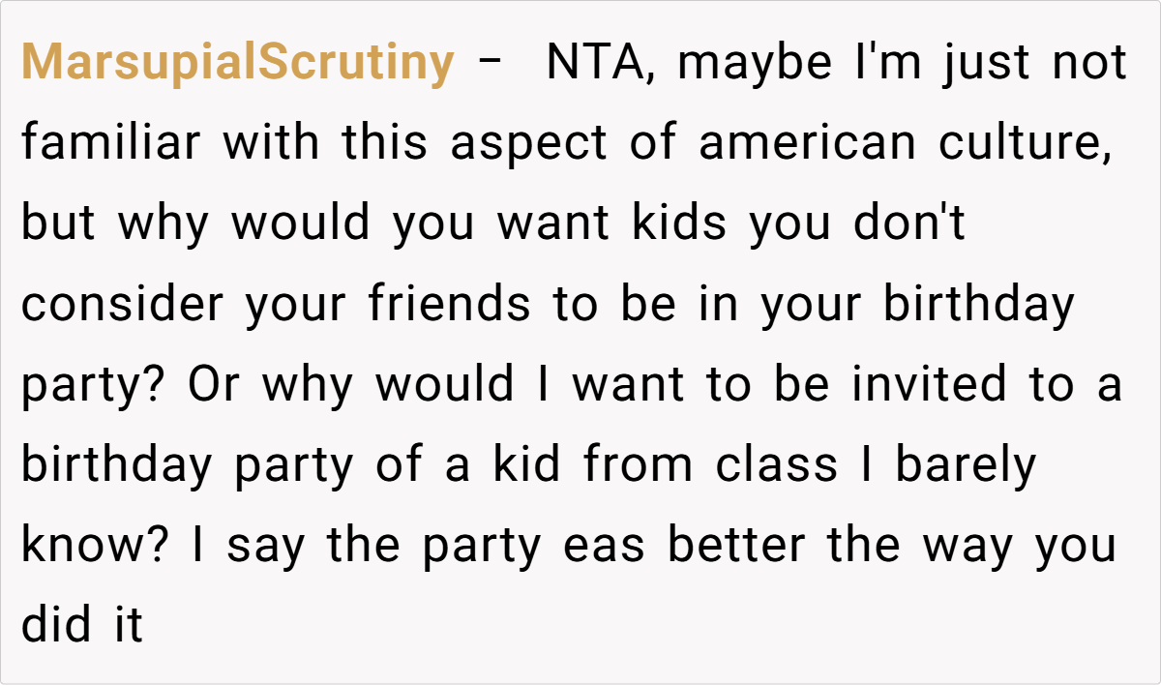
Task: Open the MarsupialScrutiny user profile link
Action: coord(237,63)
